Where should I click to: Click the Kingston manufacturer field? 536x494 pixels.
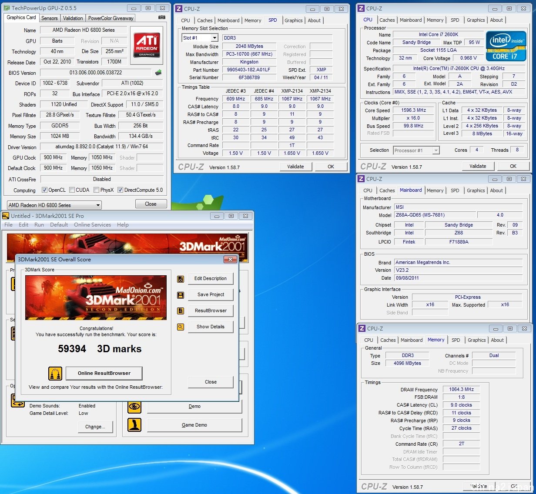click(249, 62)
